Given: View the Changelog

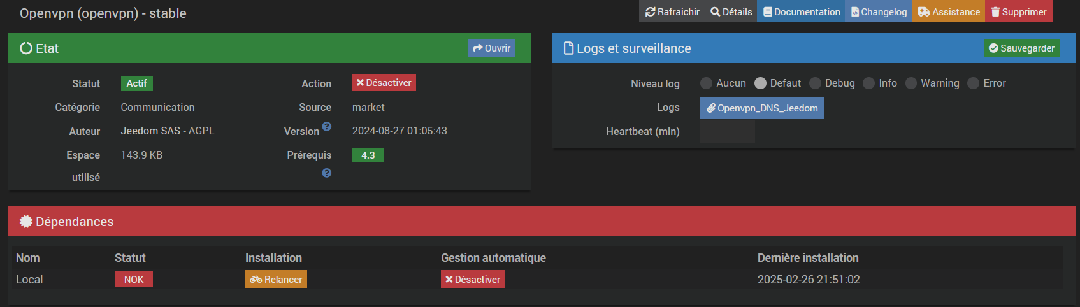Looking at the screenshot, I should [x=879, y=11].
